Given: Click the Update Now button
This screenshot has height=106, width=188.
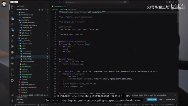Looking at the screenshot, I should (x=152, y=99).
